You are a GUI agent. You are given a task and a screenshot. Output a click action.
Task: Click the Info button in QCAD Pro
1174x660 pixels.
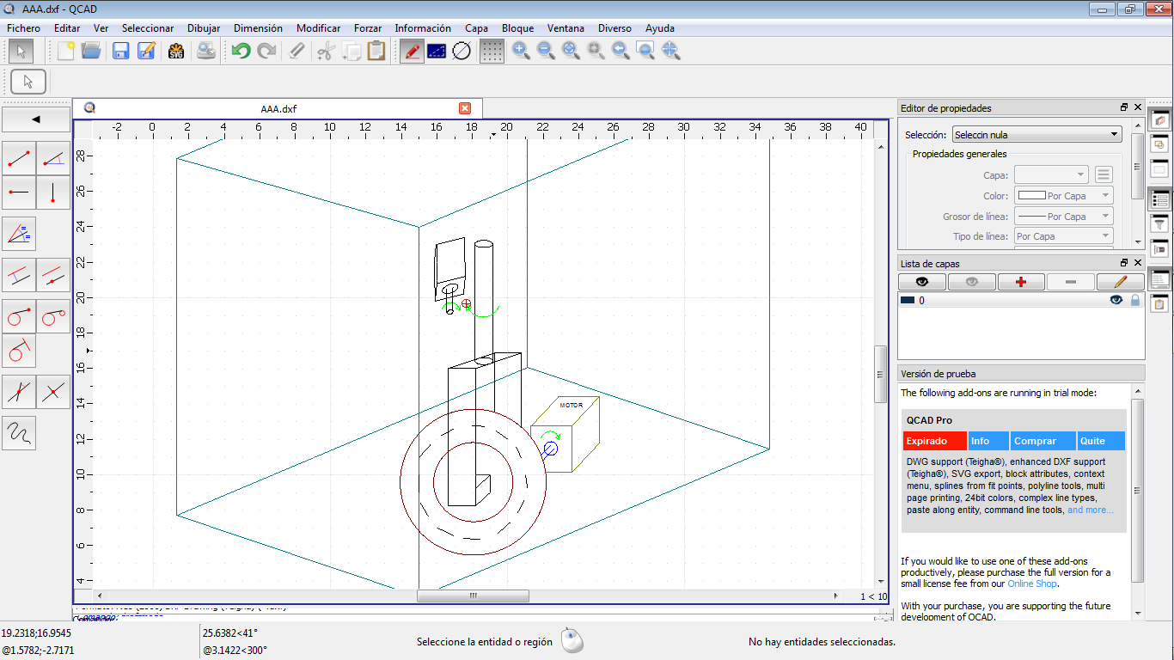[988, 441]
